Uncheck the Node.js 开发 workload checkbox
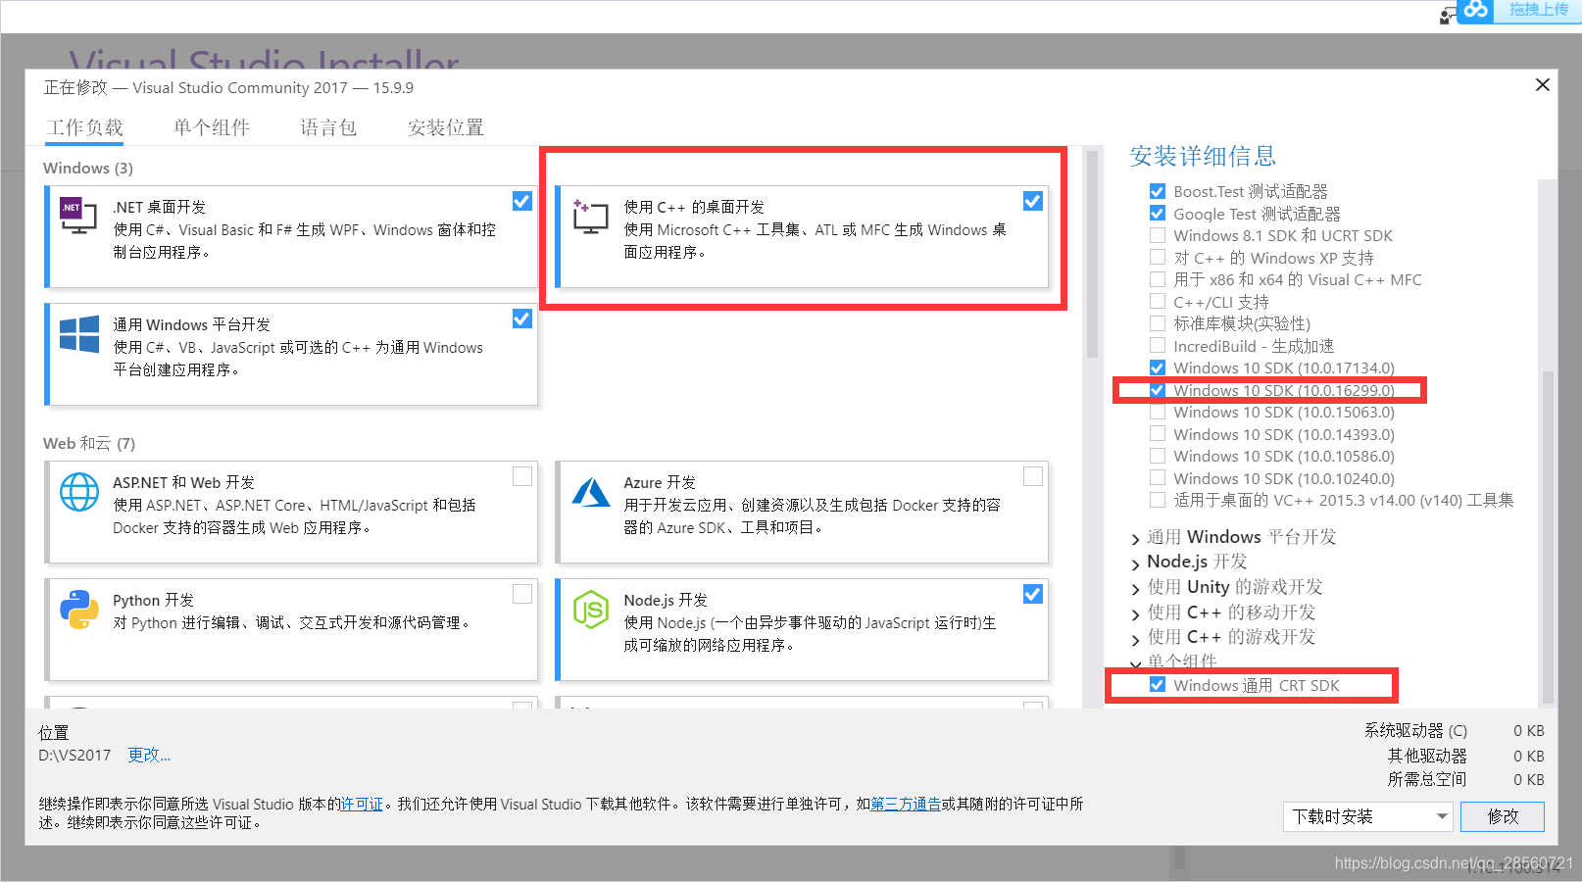 pos(1033,594)
